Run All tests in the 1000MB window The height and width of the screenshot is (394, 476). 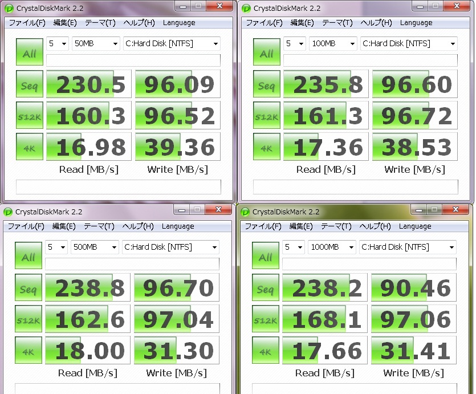pyautogui.click(x=265, y=255)
